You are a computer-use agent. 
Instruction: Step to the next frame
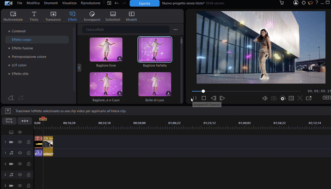click(x=222, y=98)
